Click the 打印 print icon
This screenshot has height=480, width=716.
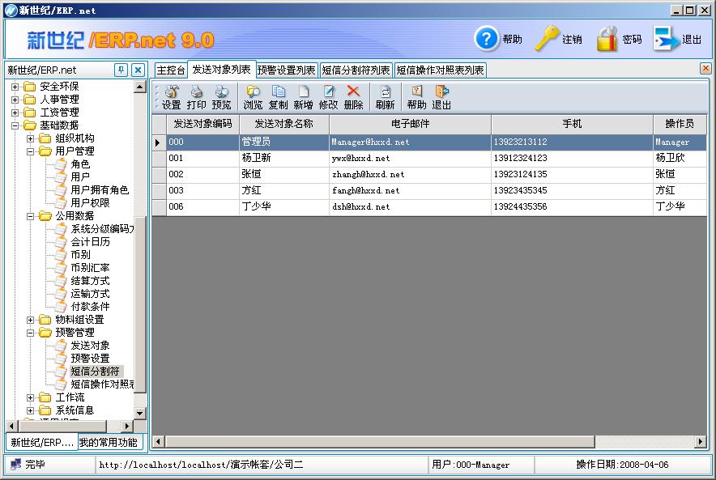point(196,98)
